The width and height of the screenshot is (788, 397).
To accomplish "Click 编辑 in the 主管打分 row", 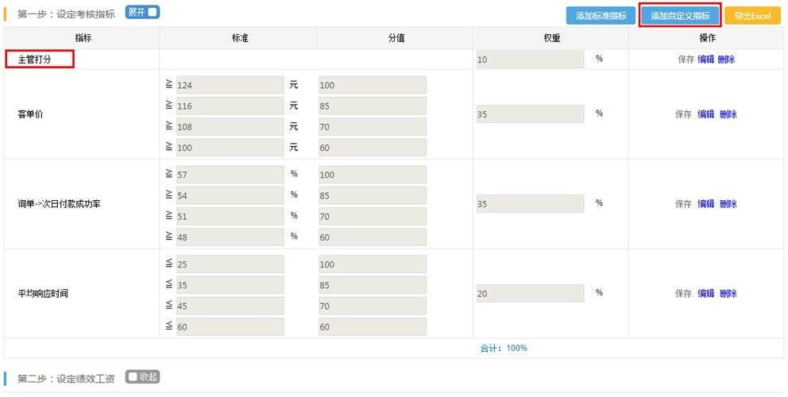I will pyautogui.click(x=706, y=60).
